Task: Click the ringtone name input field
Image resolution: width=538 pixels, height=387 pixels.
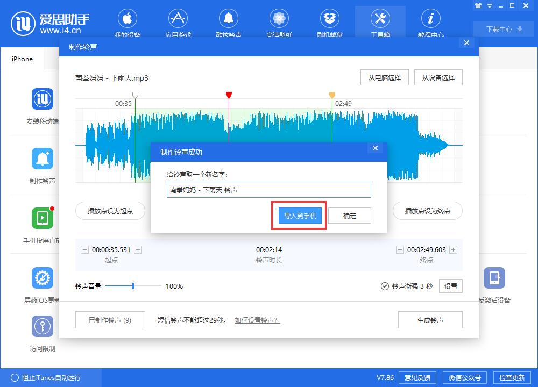Action: (269, 190)
